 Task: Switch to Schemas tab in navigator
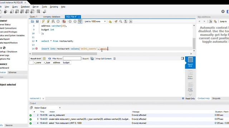pyautogui.click(x=12, y=72)
